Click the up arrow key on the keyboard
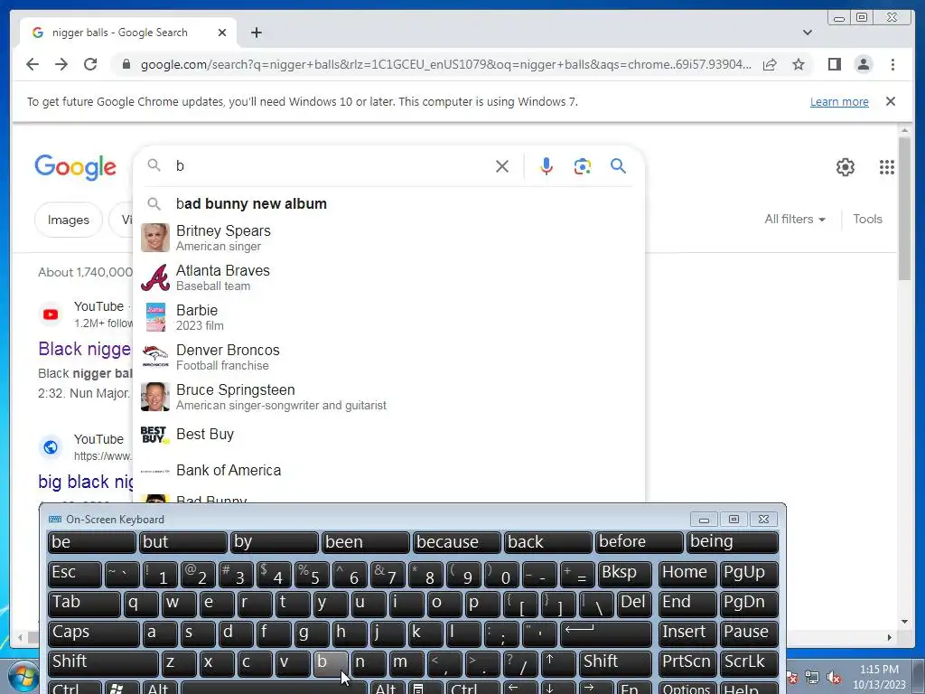Screen dimensions: 925x694 [x=558, y=662]
